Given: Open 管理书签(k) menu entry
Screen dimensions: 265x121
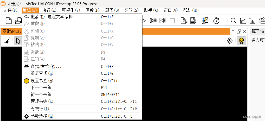Looking at the screenshot, I should [x=82, y=101].
